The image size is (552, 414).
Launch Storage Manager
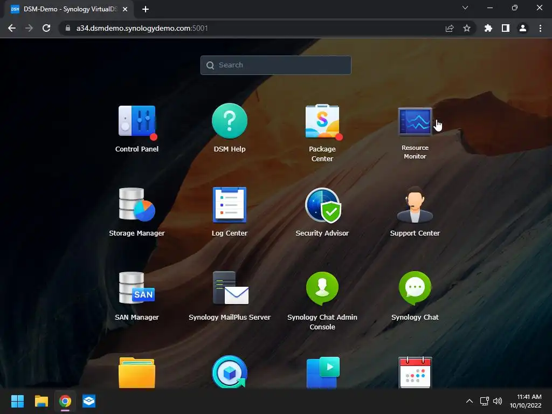coord(137,204)
